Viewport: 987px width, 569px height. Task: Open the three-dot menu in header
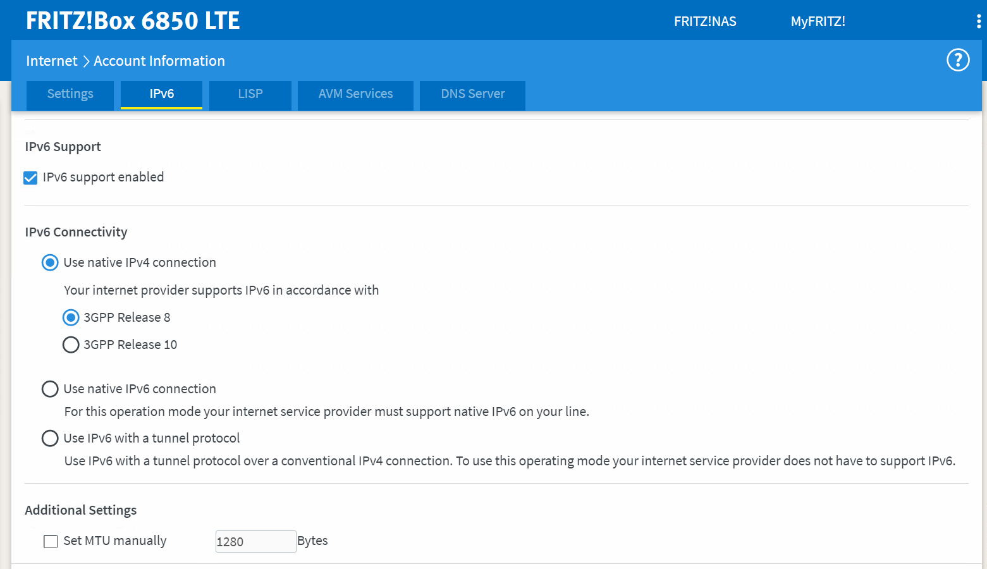[x=979, y=21]
